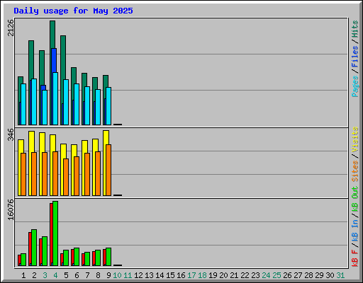Click green day 4 axis label
The width and height of the screenshot is (363, 283).
[x=55, y=275]
